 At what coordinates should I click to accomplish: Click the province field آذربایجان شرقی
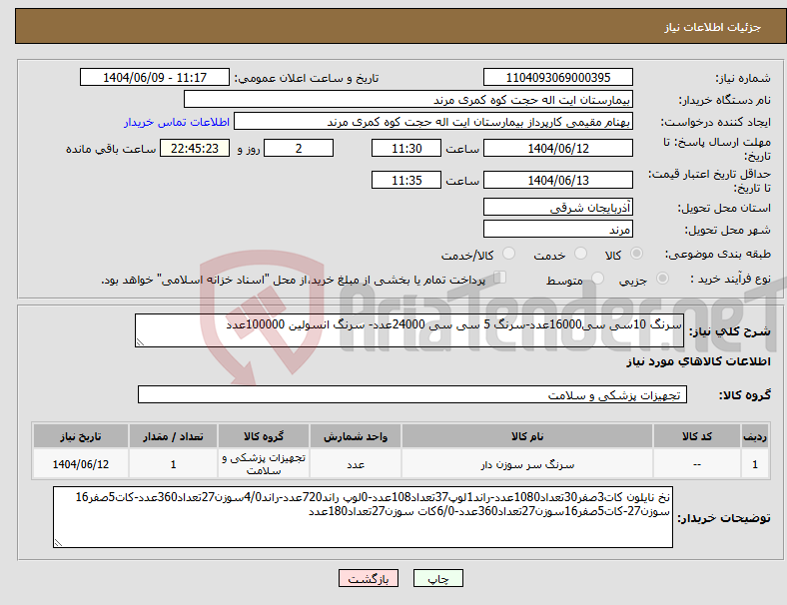[557, 207]
